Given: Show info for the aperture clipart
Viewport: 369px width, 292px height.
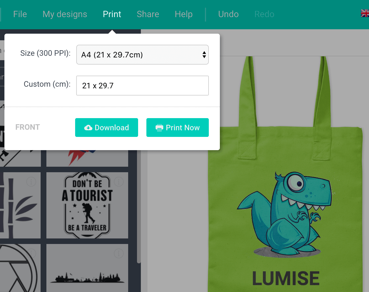Looking at the screenshot, I should pyautogui.click(x=31, y=253).
